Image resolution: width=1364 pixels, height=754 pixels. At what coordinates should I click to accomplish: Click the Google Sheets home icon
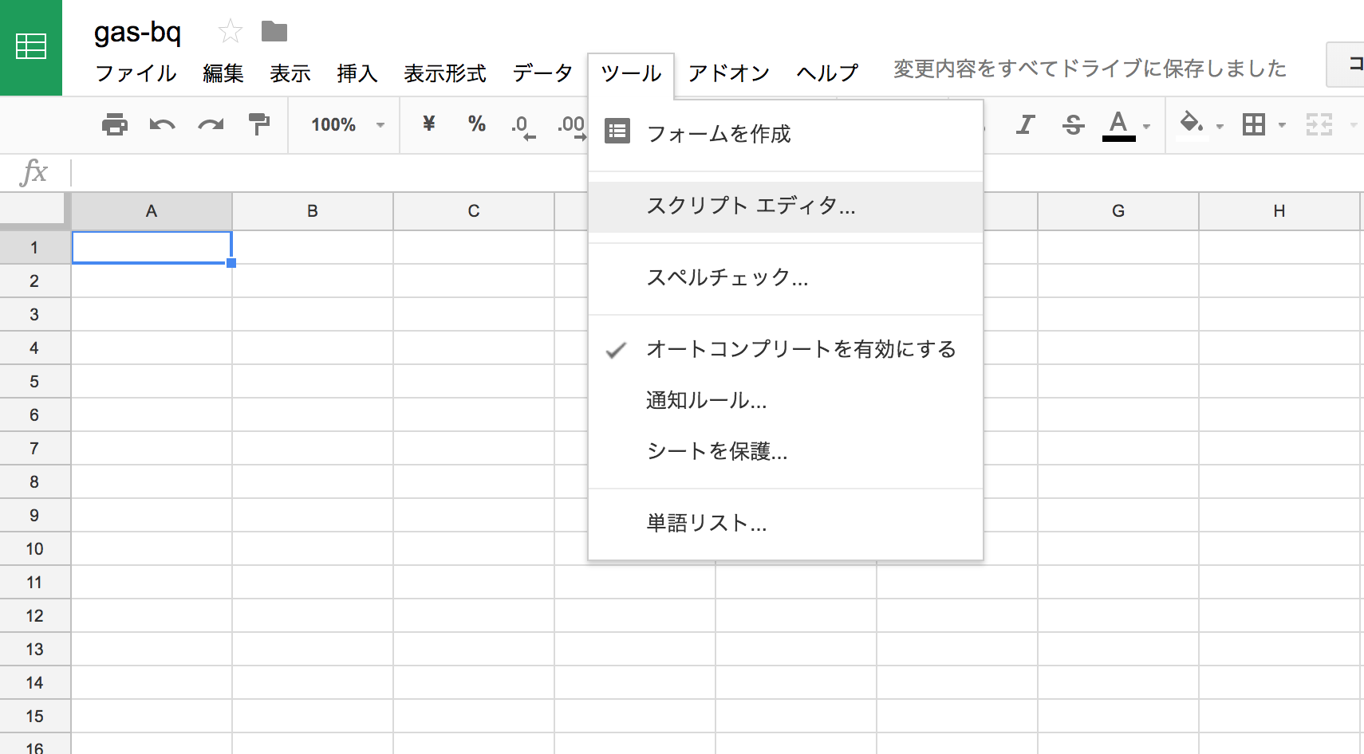[31, 47]
